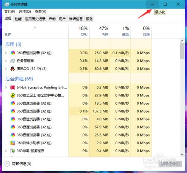Expand the 腾讯QQ (32 位) (3) entry

(x=6, y=69)
